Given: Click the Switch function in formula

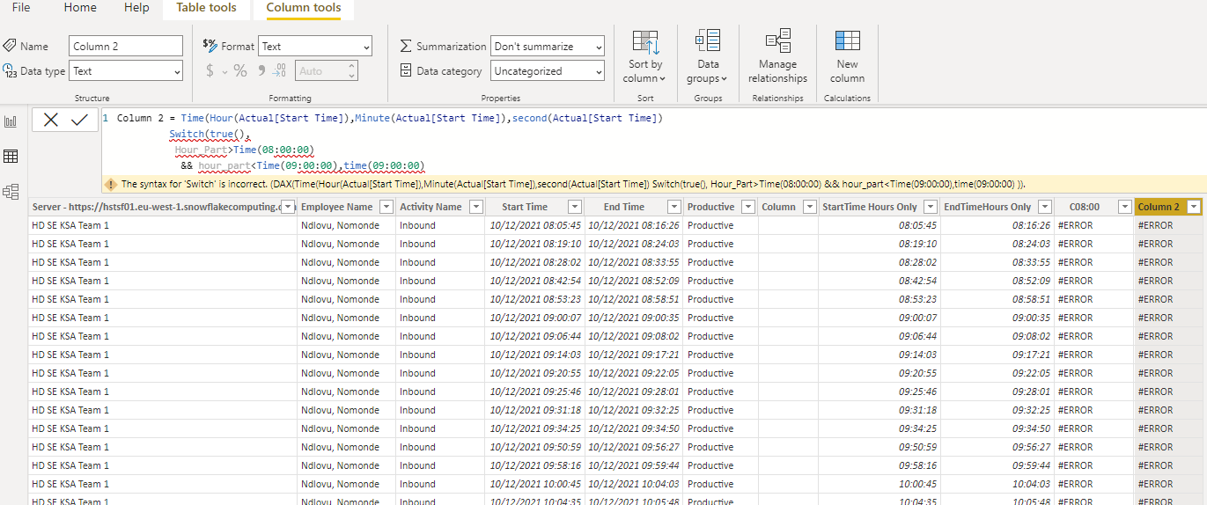Looking at the screenshot, I should pyautogui.click(x=188, y=134).
